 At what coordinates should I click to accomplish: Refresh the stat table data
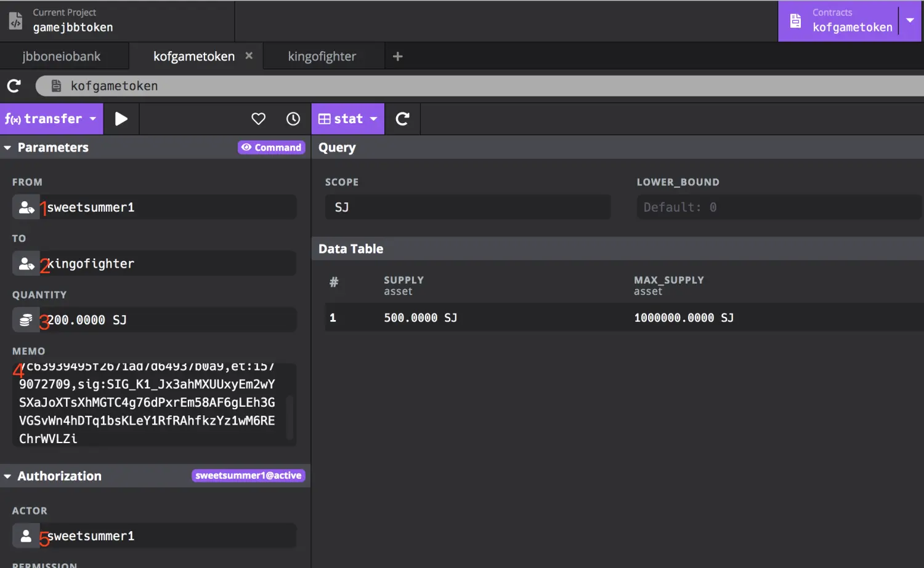click(402, 119)
